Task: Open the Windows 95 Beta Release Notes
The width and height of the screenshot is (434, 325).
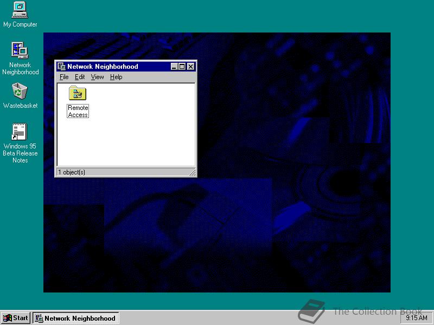Action: (x=20, y=131)
